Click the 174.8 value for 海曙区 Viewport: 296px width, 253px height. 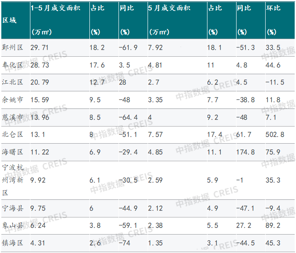[245, 152]
